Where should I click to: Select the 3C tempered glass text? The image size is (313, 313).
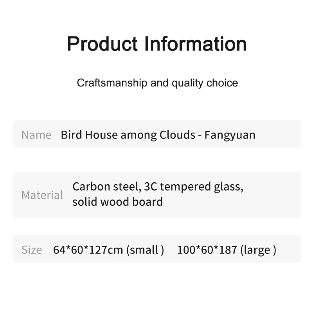click(193, 187)
